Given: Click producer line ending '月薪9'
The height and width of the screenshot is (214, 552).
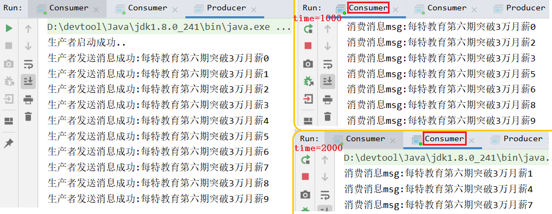Looking at the screenshot, I should (x=158, y=199).
